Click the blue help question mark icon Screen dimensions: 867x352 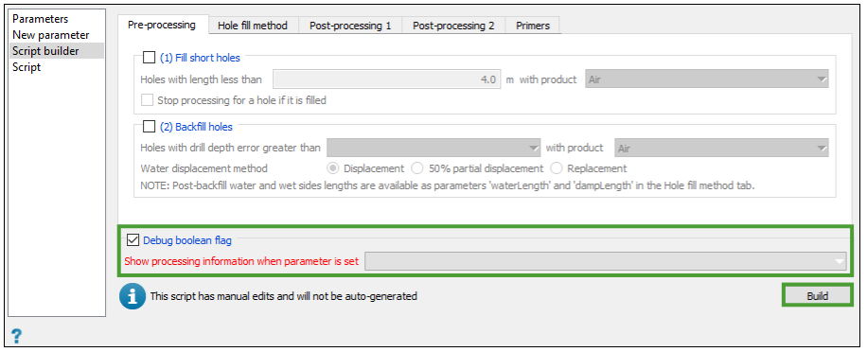[x=17, y=335]
